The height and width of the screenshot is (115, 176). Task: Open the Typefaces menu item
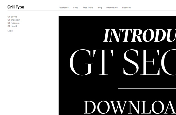pyautogui.click(x=63, y=8)
